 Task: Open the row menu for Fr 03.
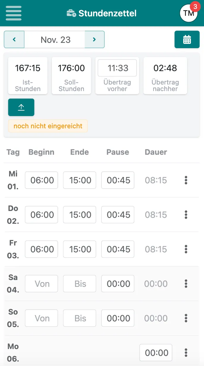pos(186,249)
